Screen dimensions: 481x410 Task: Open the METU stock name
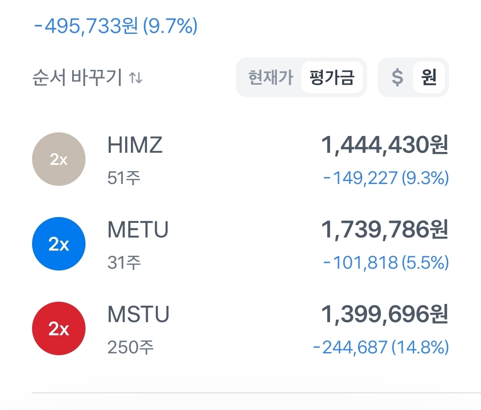(x=138, y=230)
